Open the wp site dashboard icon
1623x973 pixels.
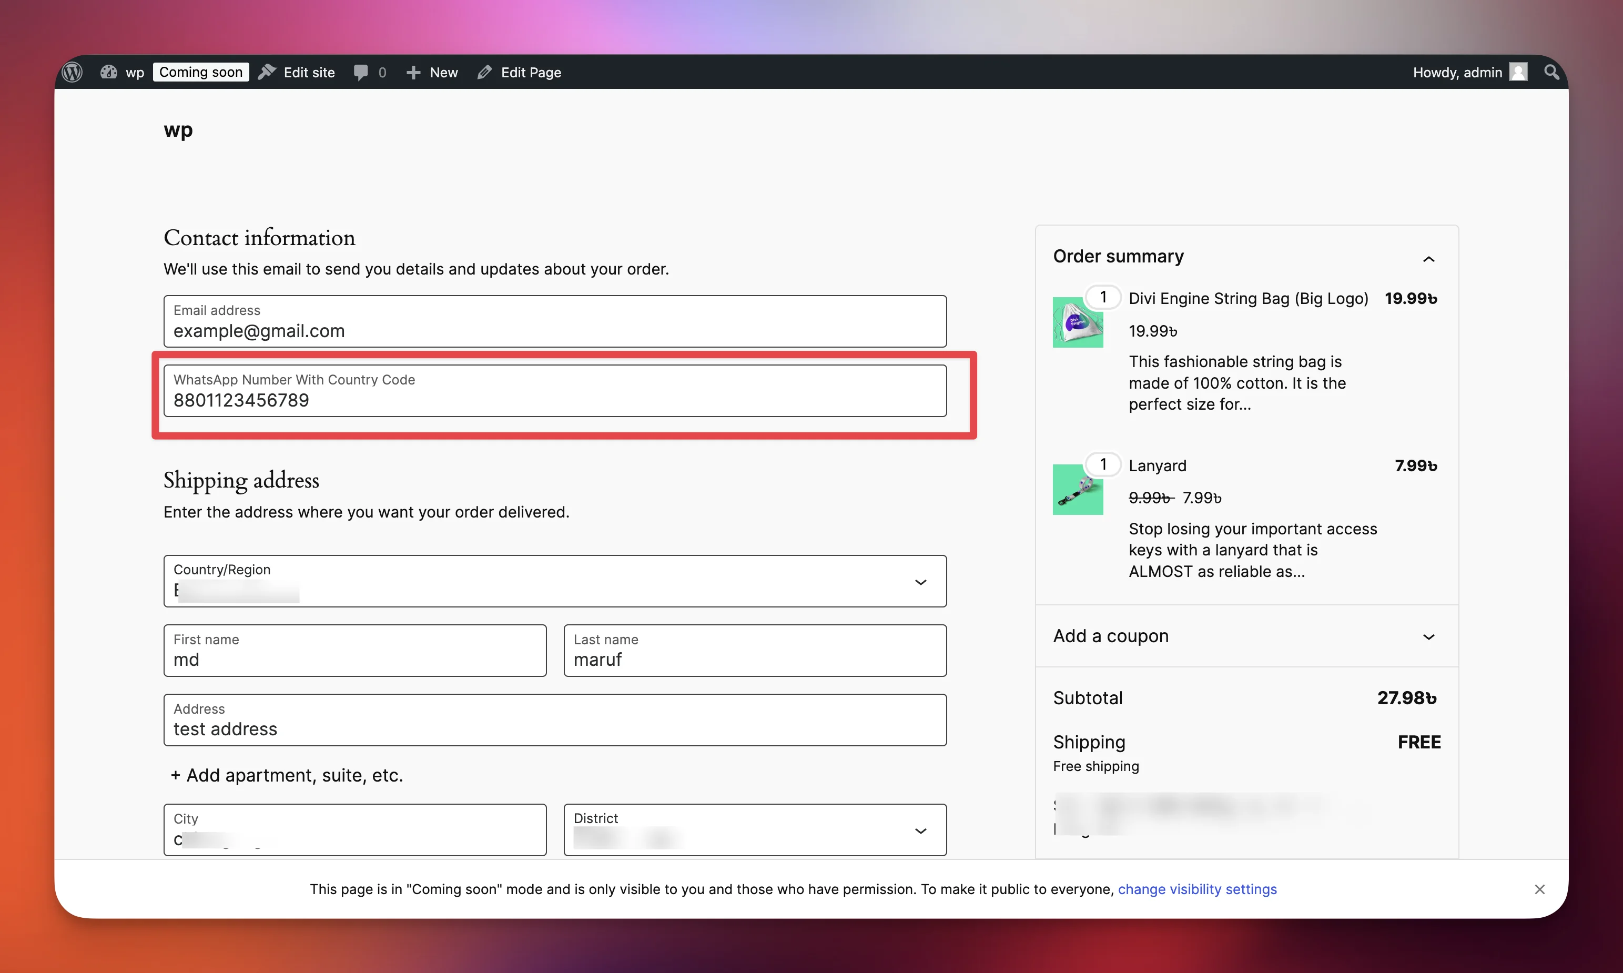point(109,72)
